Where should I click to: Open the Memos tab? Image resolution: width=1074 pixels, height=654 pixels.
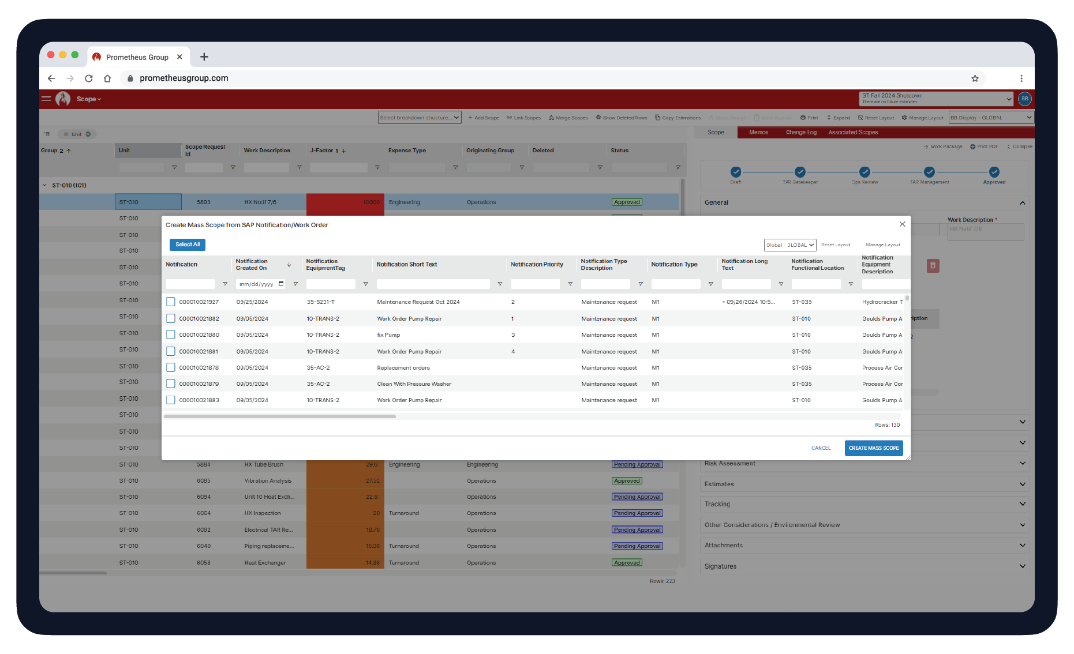pos(758,132)
